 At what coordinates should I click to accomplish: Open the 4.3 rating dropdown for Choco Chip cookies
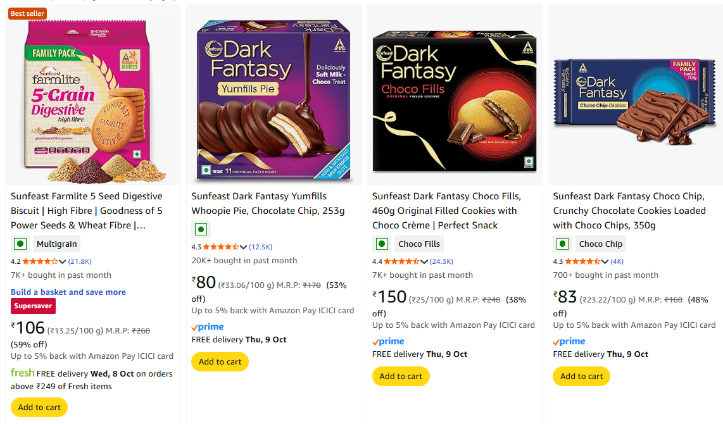tap(605, 261)
